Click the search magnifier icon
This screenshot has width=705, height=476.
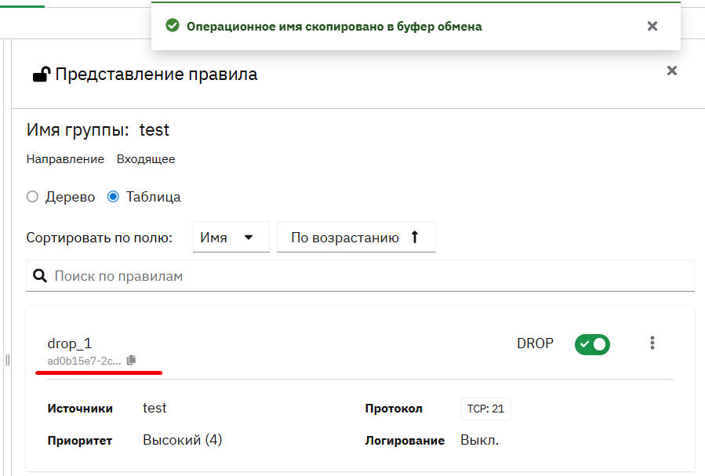(x=40, y=275)
